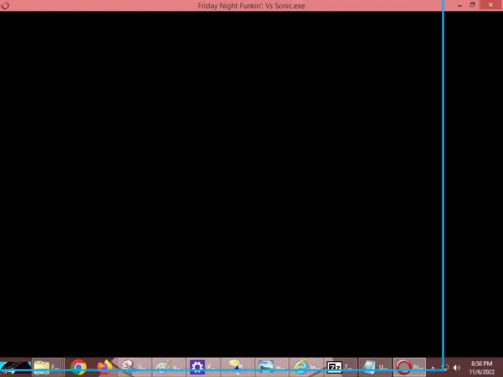
Task: Select the Friday Night Funkin' taskbar button
Action: click(x=410, y=367)
